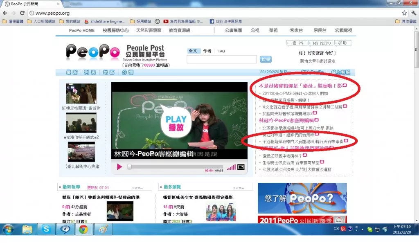Open the 您了解PeoPo? banner
The image size is (419, 243).
[x=302, y=198]
